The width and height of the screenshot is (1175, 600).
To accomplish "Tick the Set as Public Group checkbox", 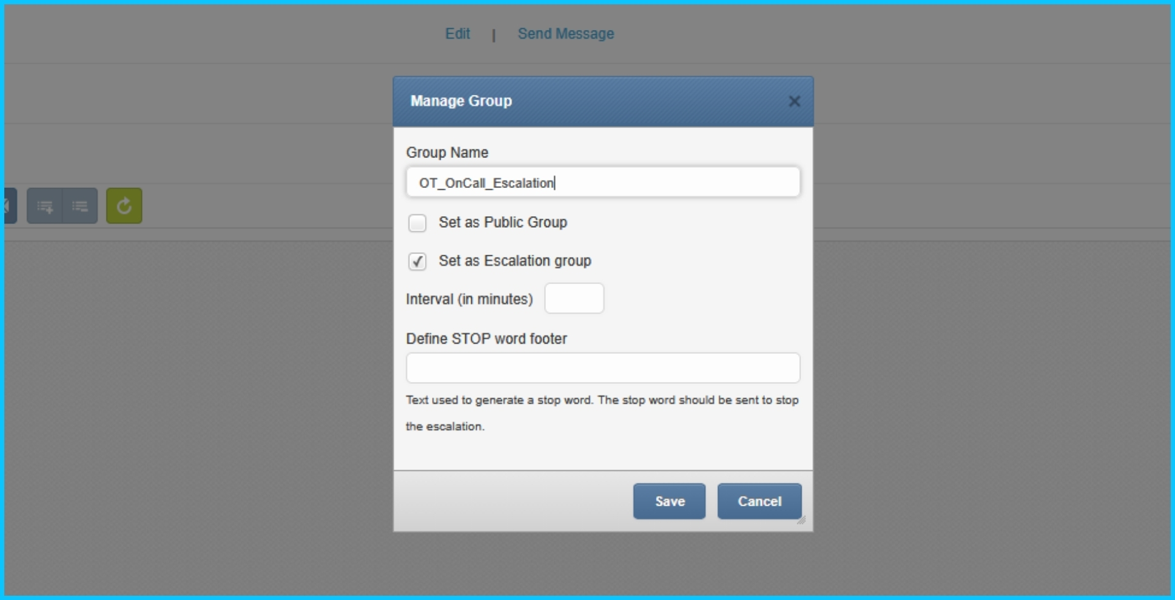I will [417, 223].
